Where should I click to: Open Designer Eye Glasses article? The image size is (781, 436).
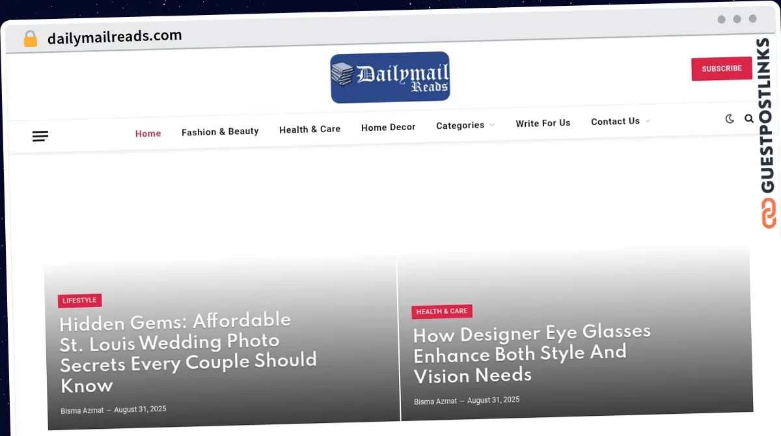pos(532,354)
